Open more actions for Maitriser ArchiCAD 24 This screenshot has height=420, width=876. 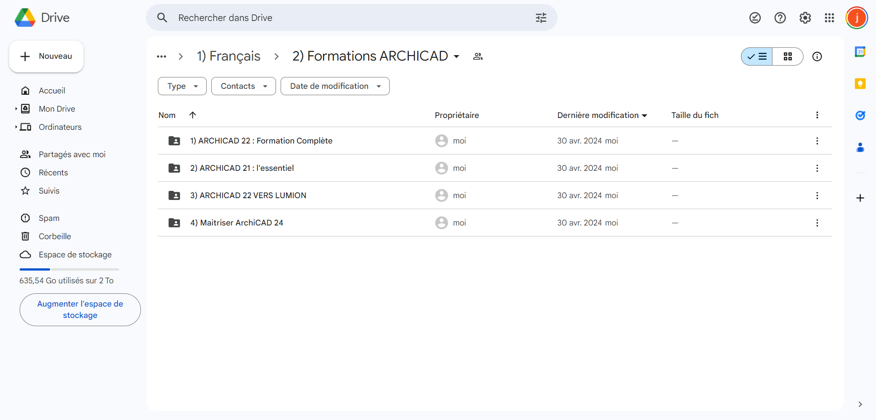point(817,223)
